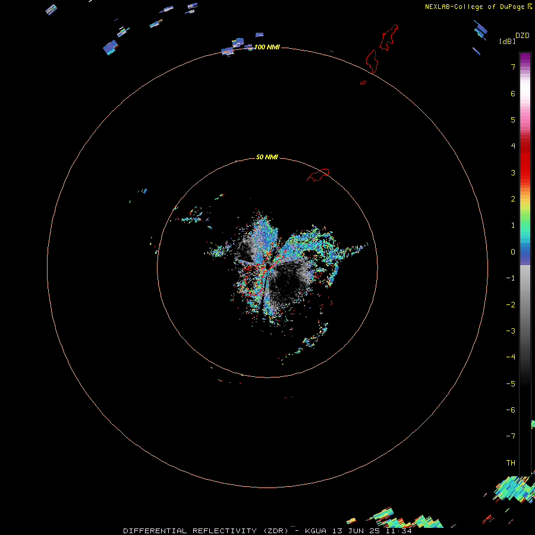The image size is (535, 535).
Task: Click the 50 NMI range ring label
Action: coord(267,157)
